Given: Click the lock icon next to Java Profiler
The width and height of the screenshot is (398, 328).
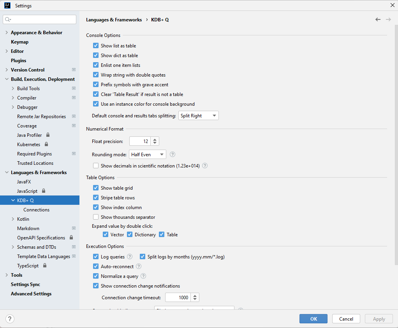Looking at the screenshot, I should [x=48, y=135].
